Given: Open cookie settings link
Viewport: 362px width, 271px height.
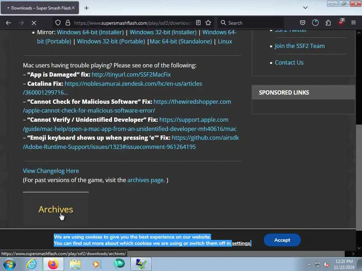Looking at the screenshot, I should coord(241,243).
